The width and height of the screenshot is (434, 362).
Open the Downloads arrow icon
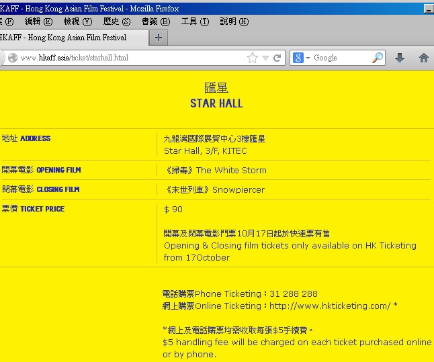pyautogui.click(x=400, y=58)
